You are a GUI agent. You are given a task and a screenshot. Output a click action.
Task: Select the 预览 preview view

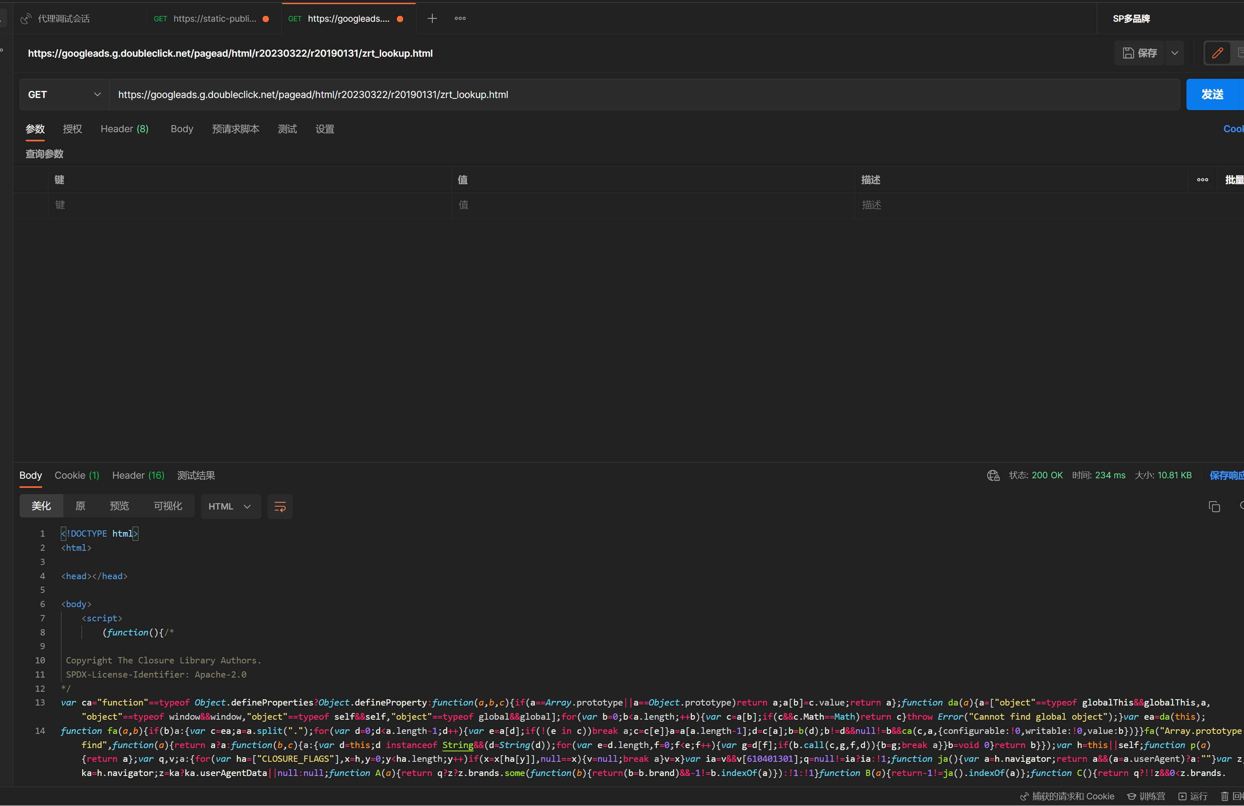(x=119, y=507)
